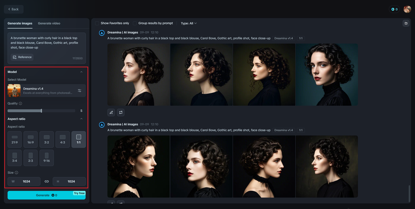The image size is (415, 209).
Task: Click Dreamina v1.4 tag in second result
Action: 283,130
